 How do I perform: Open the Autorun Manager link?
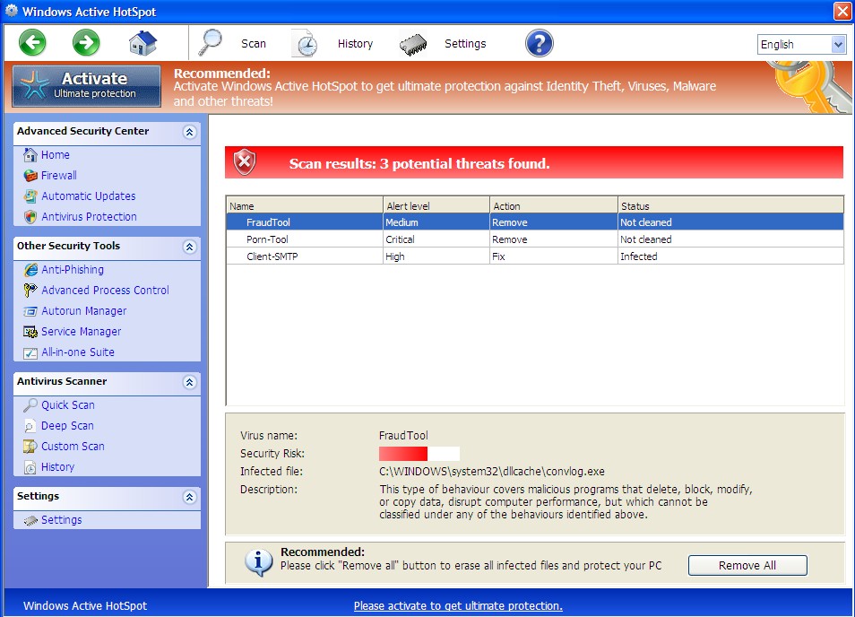tap(84, 311)
